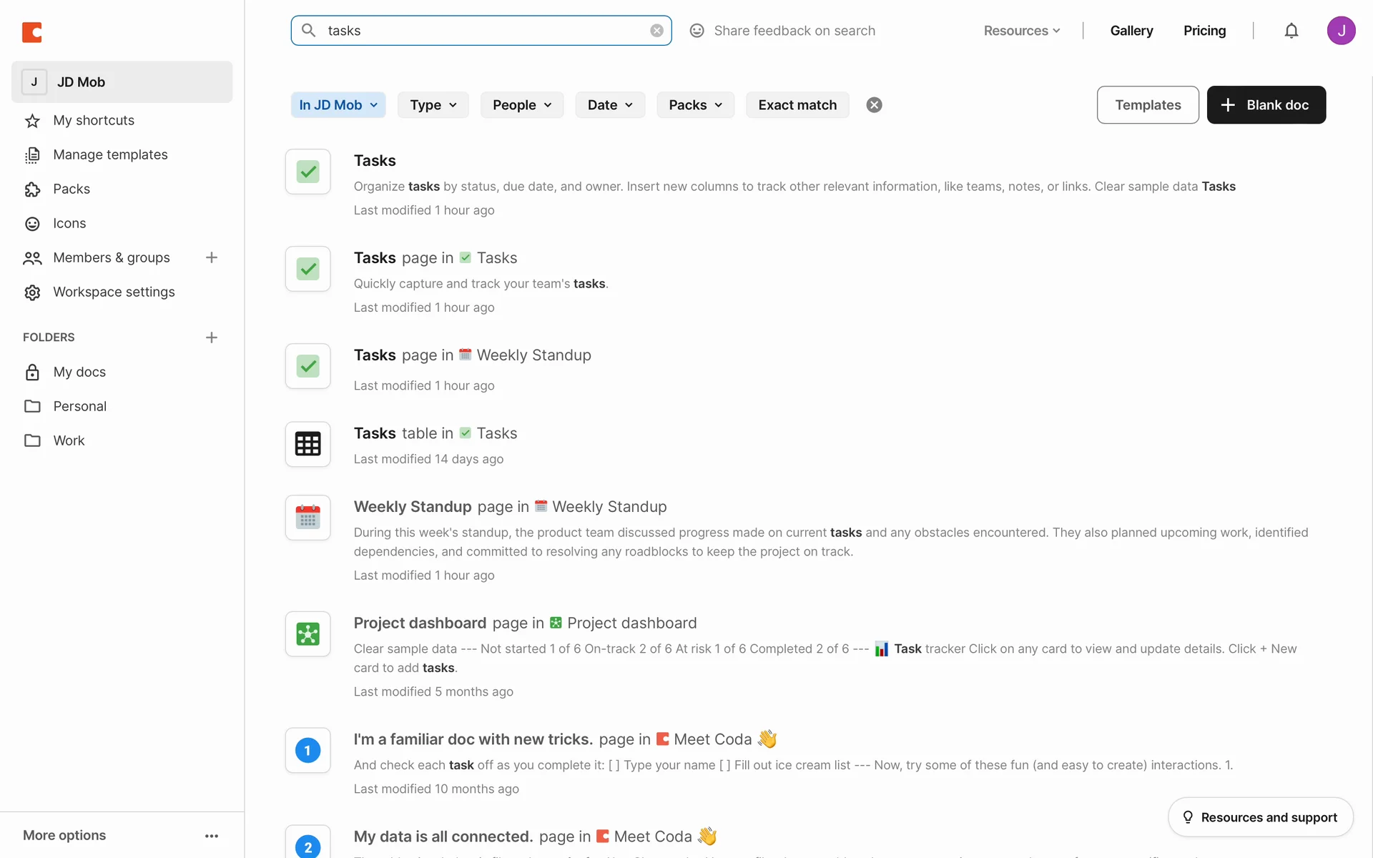1373x858 pixels.
Task: Expand the Type filter dropdown
Action: click(x=433, y=105)
